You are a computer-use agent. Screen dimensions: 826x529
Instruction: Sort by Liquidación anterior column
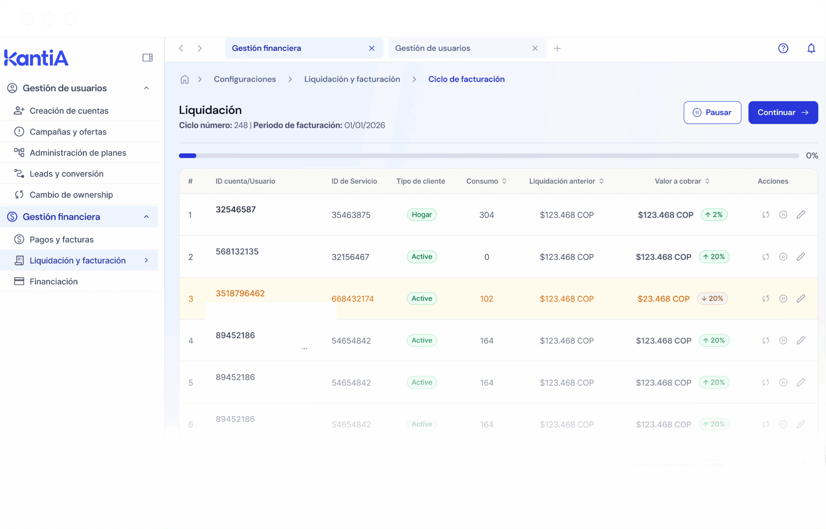click(601, 181)
